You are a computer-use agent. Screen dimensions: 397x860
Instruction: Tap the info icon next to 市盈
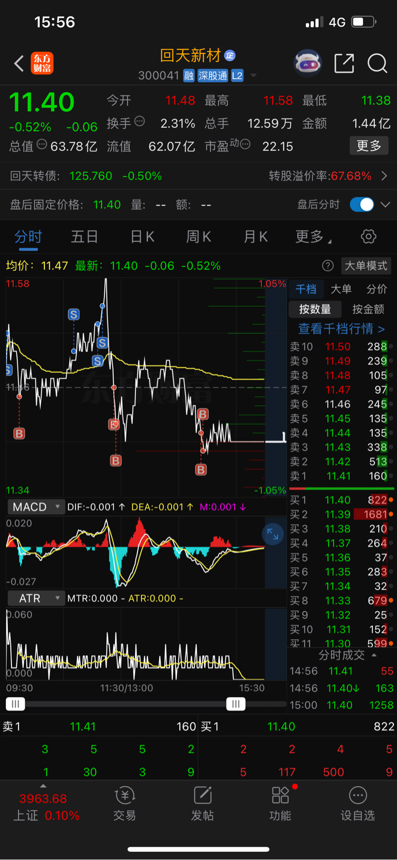245,144
